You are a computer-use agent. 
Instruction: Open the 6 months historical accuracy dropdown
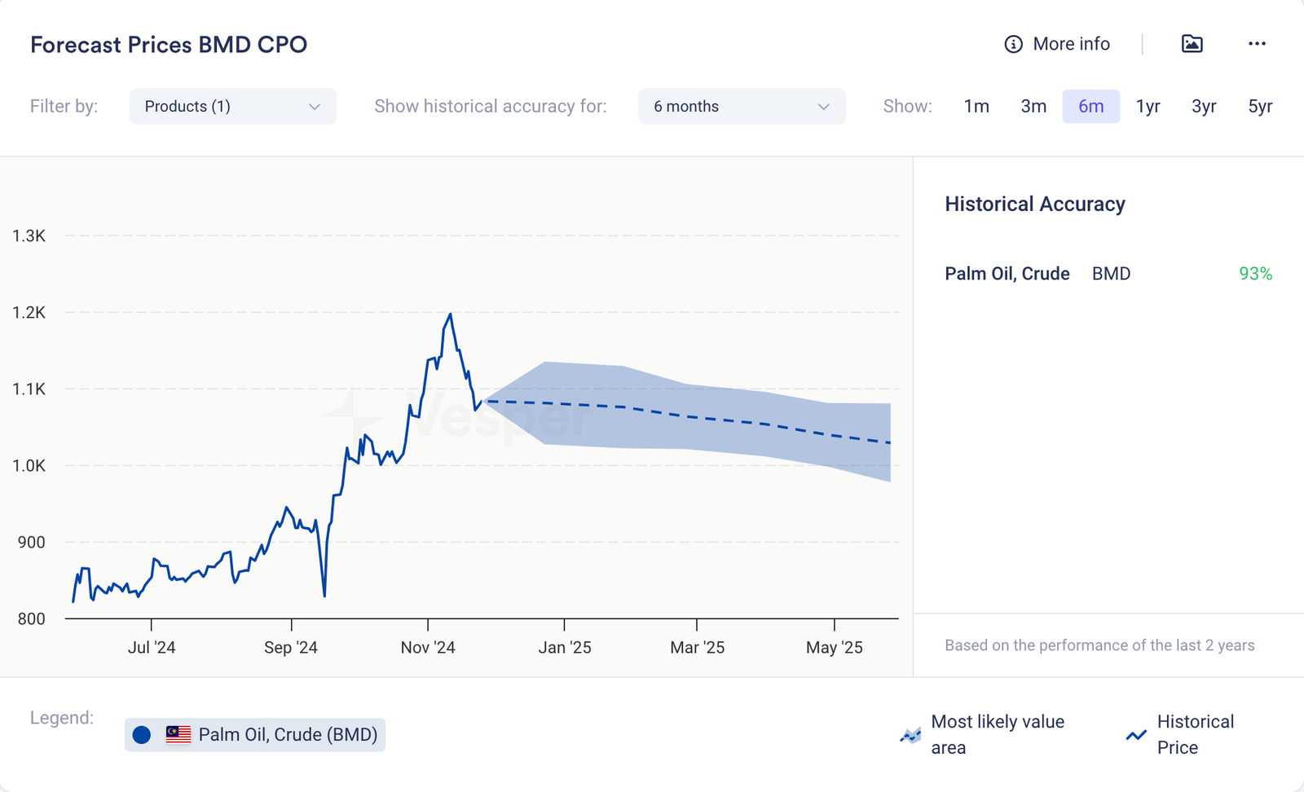741,107
